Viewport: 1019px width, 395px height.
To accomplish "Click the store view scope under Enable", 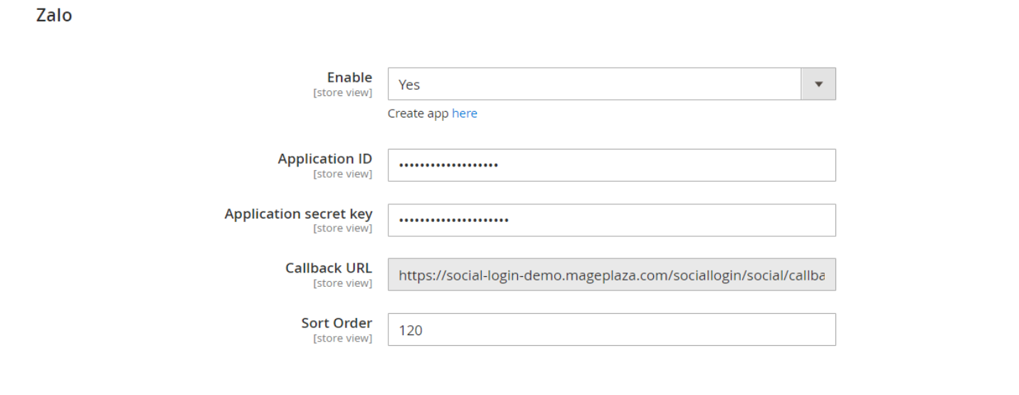I will 342,93.
